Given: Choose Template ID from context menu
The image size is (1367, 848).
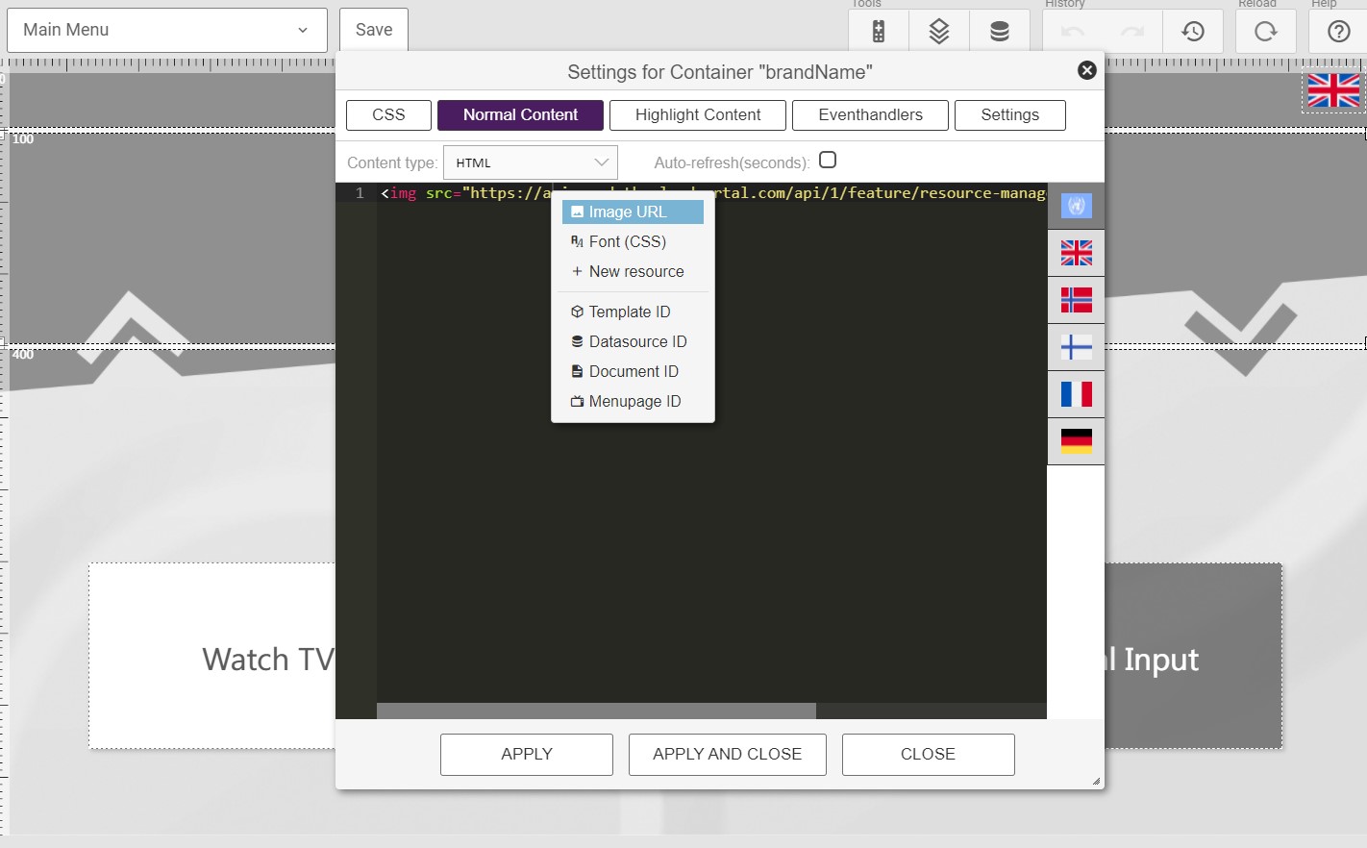Looking at the screenshot, I should 633,312.
